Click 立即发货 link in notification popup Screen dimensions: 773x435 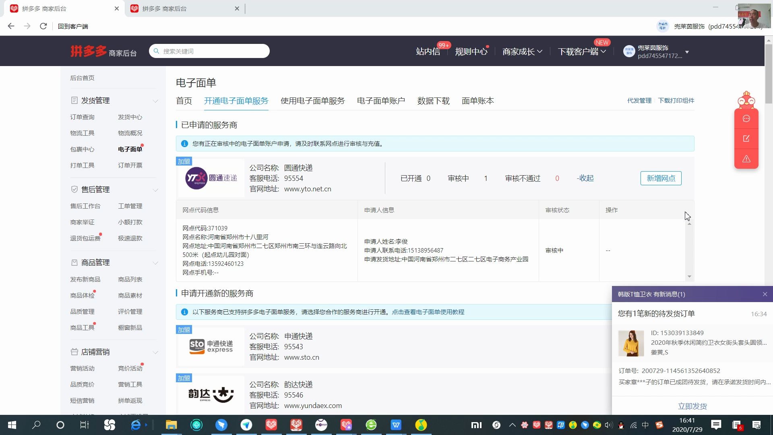point(693,406)
